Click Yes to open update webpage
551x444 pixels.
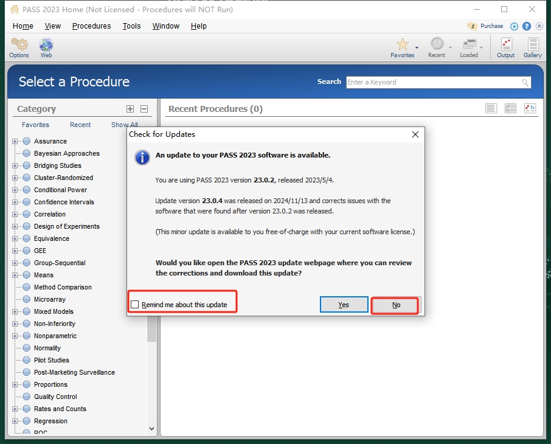click(344, 305)
